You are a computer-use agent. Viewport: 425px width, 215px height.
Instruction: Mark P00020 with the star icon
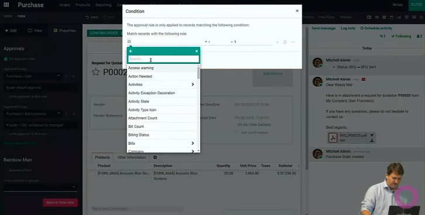tap(95, 72)
